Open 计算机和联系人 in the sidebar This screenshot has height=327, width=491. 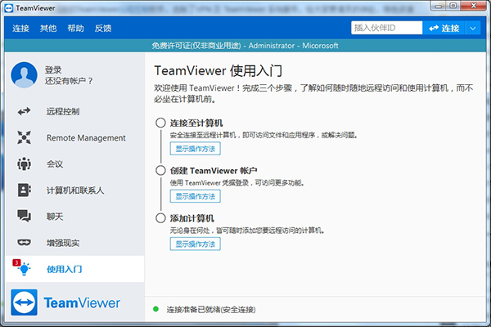click(x=74, y=190)
